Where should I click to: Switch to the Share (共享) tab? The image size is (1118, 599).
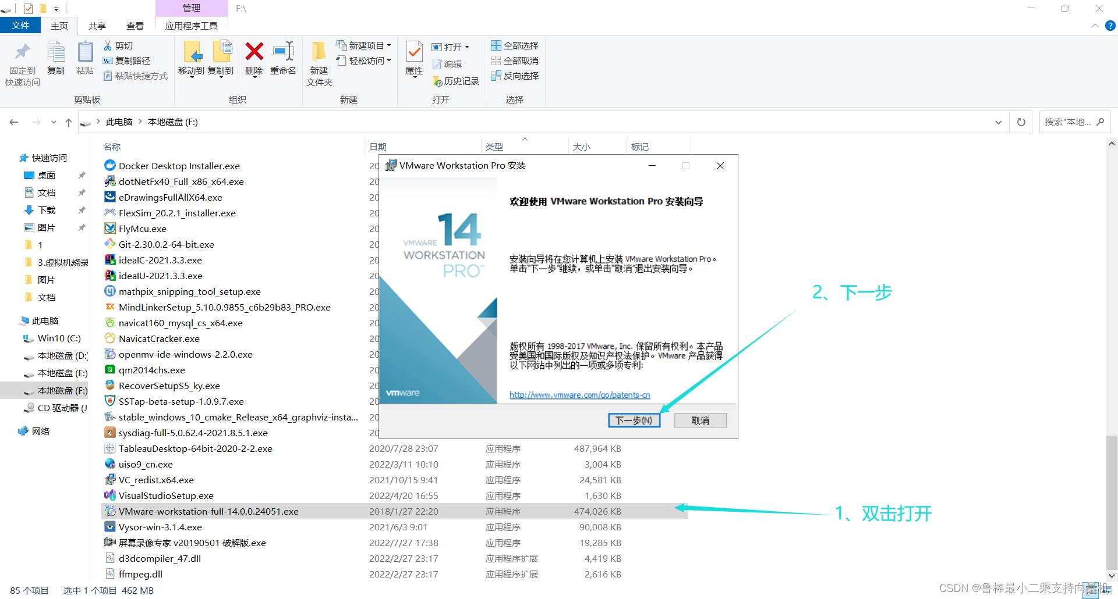pyautogui.click(x=97, y=26)
